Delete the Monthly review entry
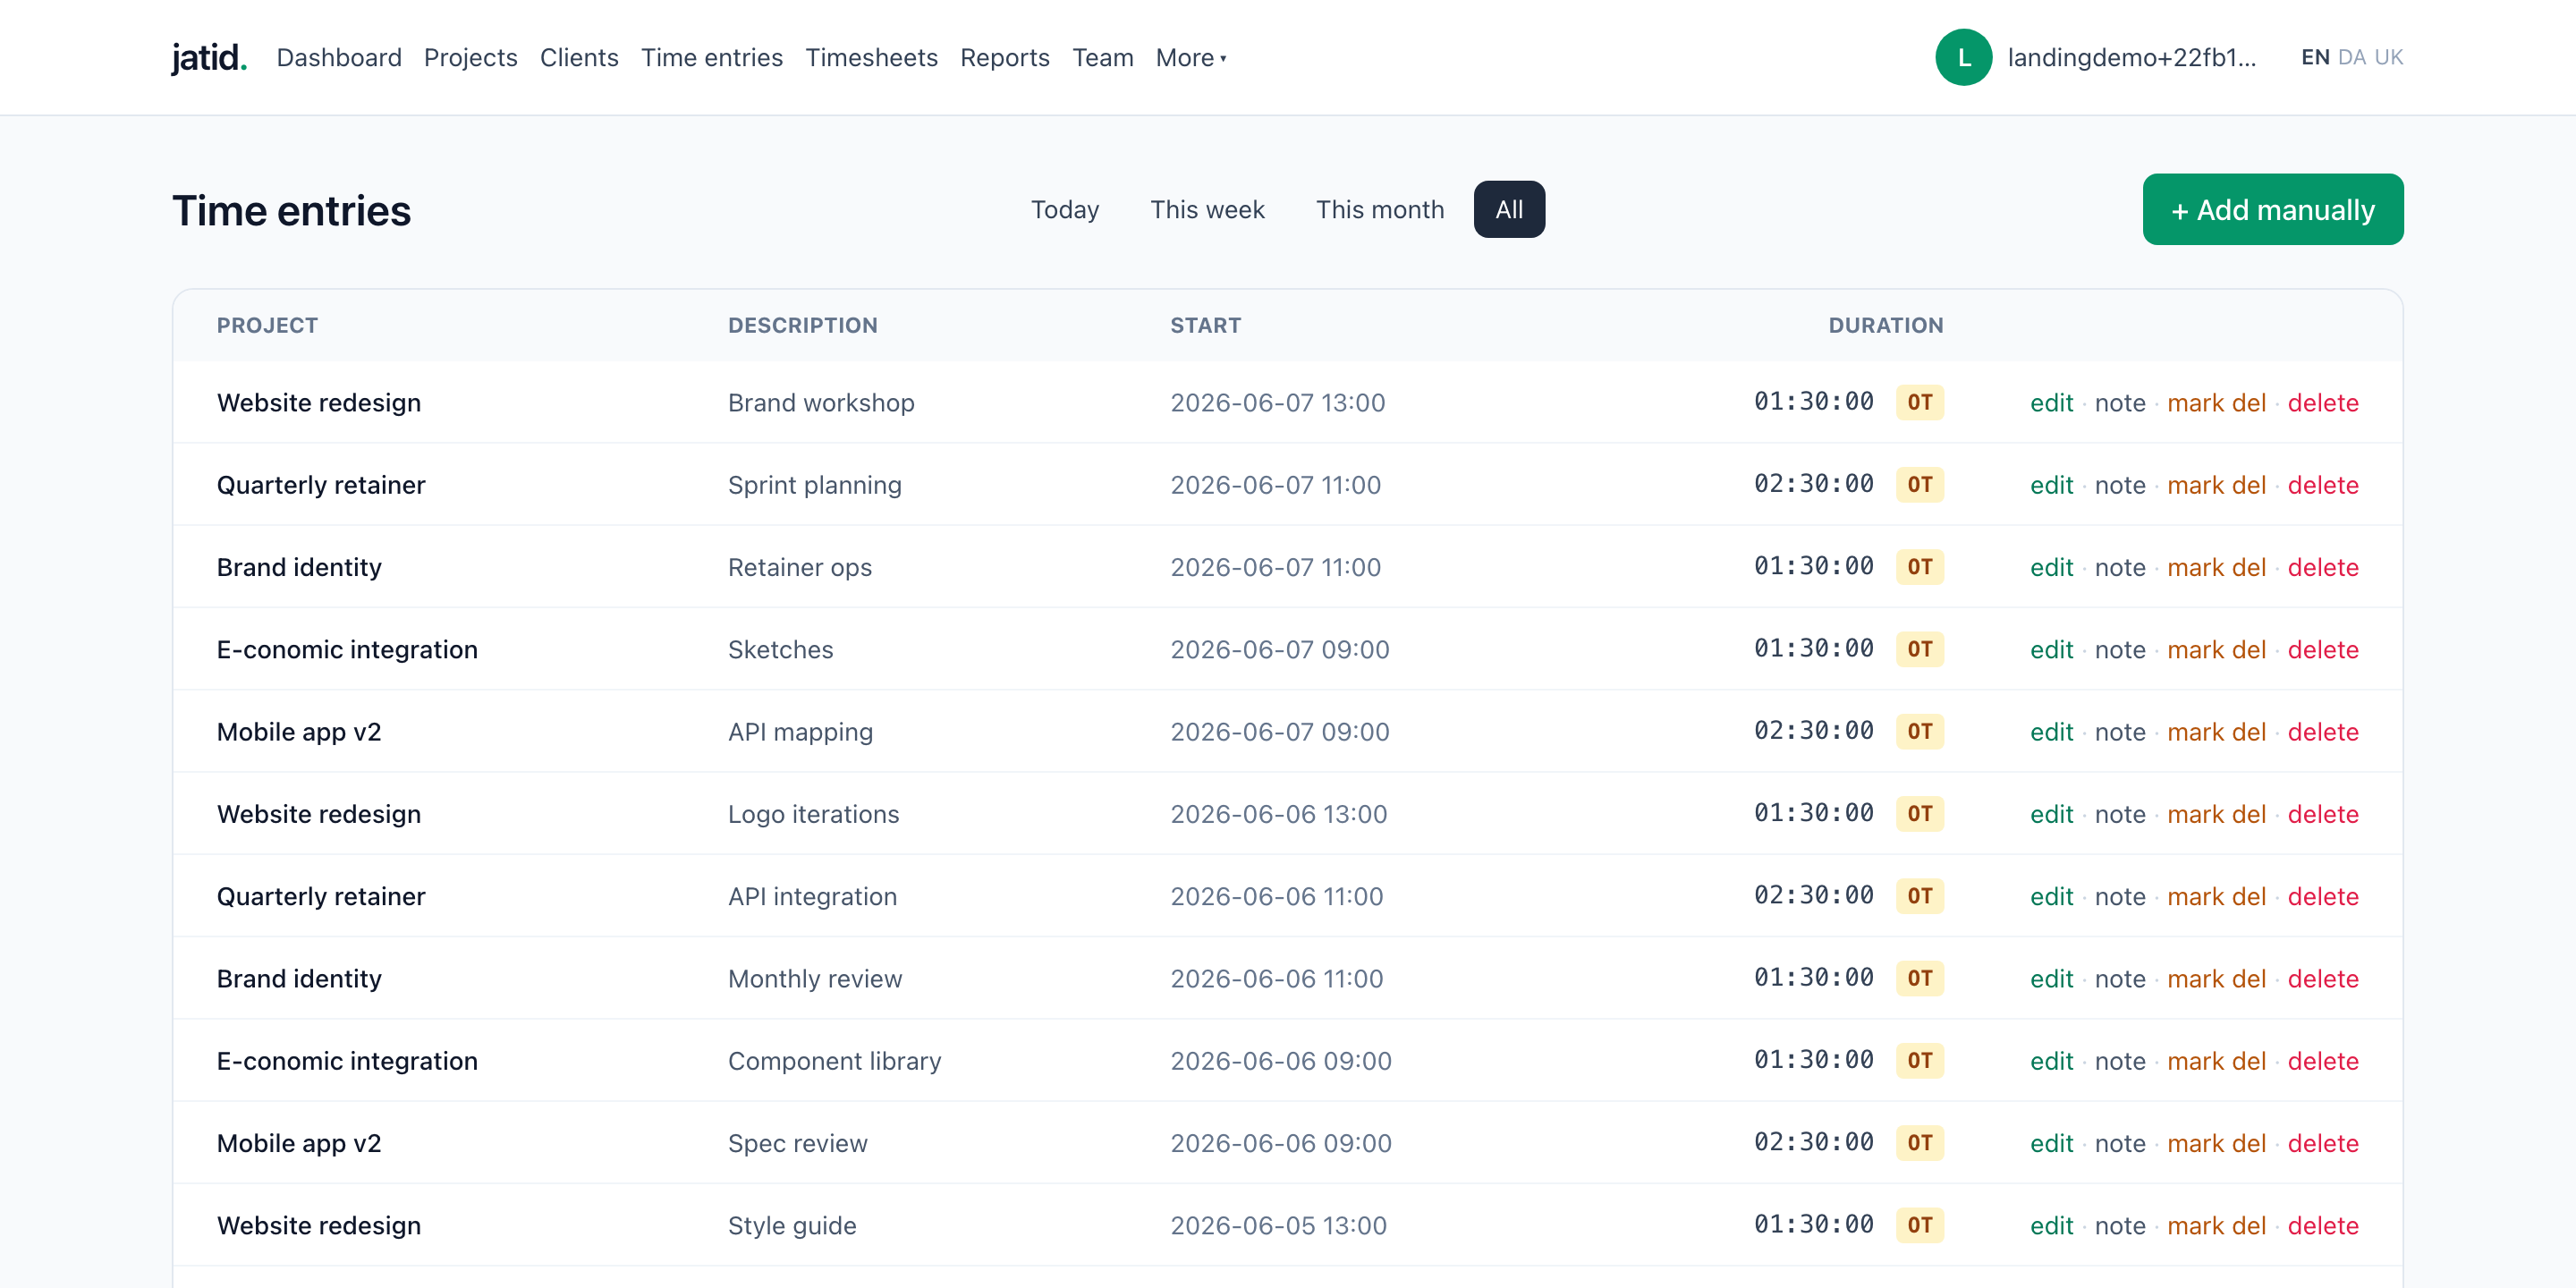This screenshot has width=2576, height=1288. coord(2323,978)
